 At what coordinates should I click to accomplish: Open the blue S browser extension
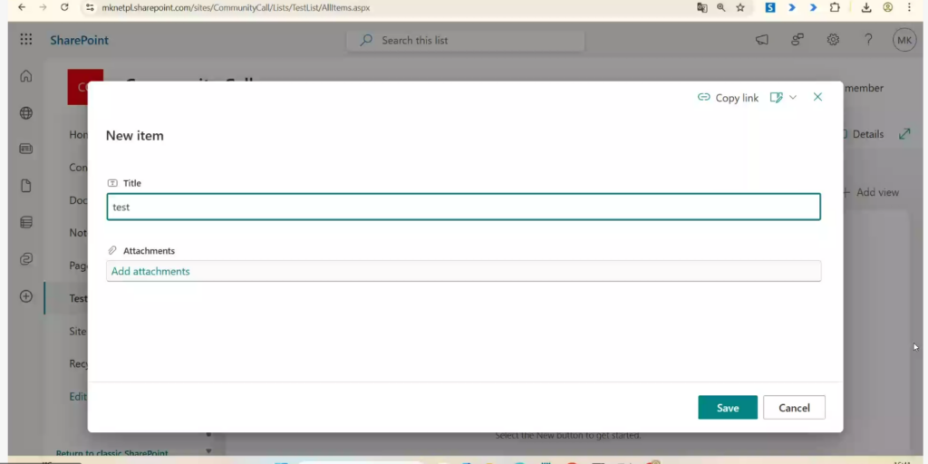point(770,7)
